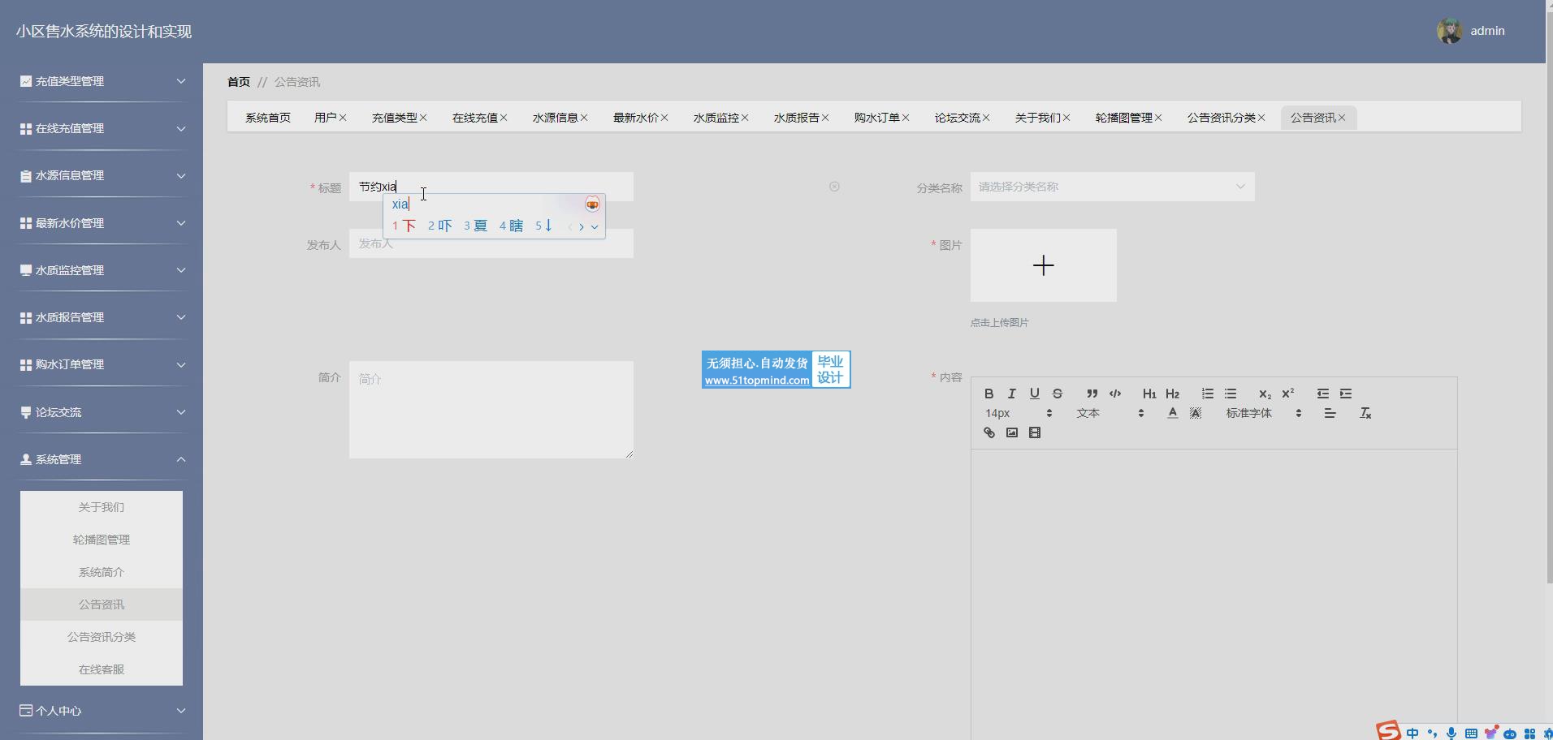The image size is (1553, 740).
Task: Apply Heading 1 style
Action: (x=1149, y=394)
